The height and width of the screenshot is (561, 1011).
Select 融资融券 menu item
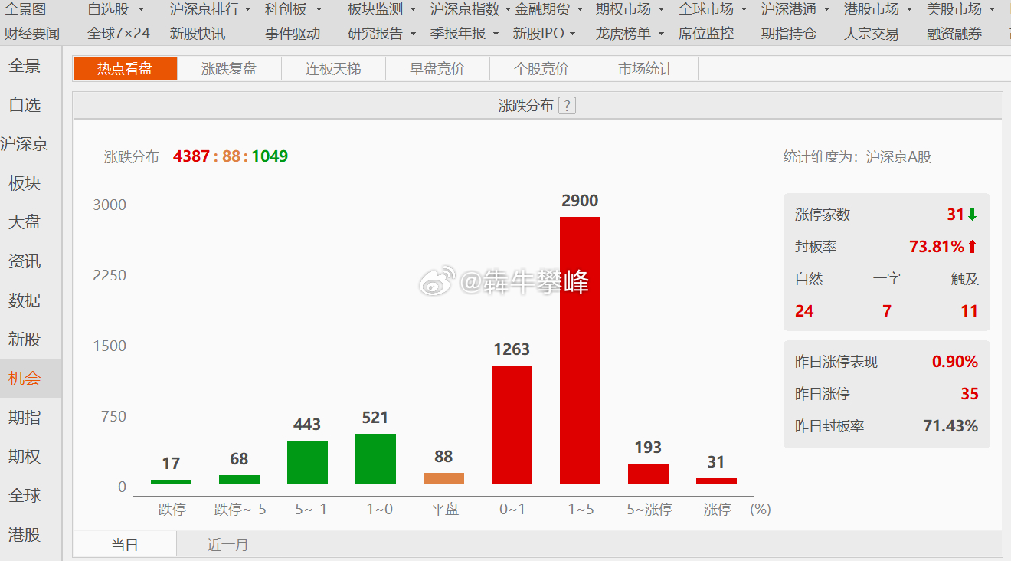[954, 34]
